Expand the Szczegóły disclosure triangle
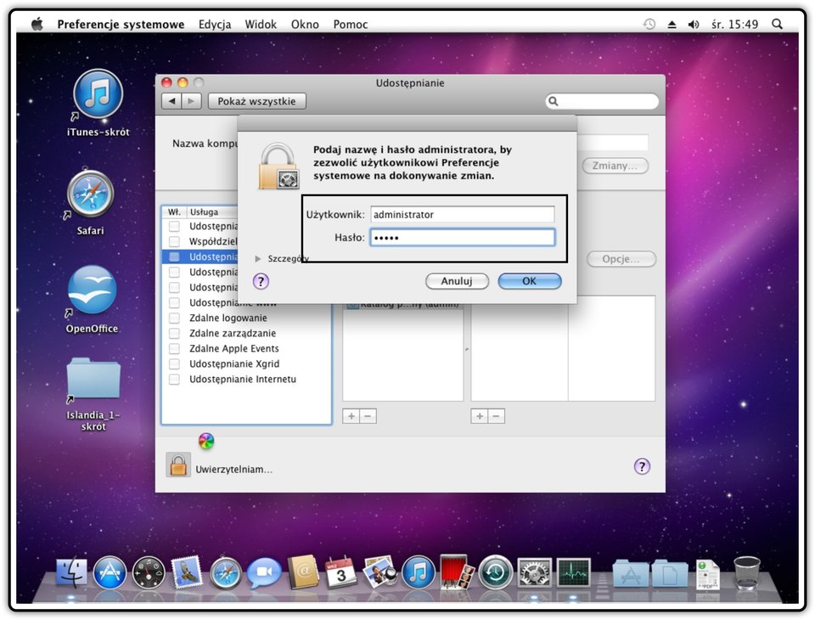 (x=258, y=258)
